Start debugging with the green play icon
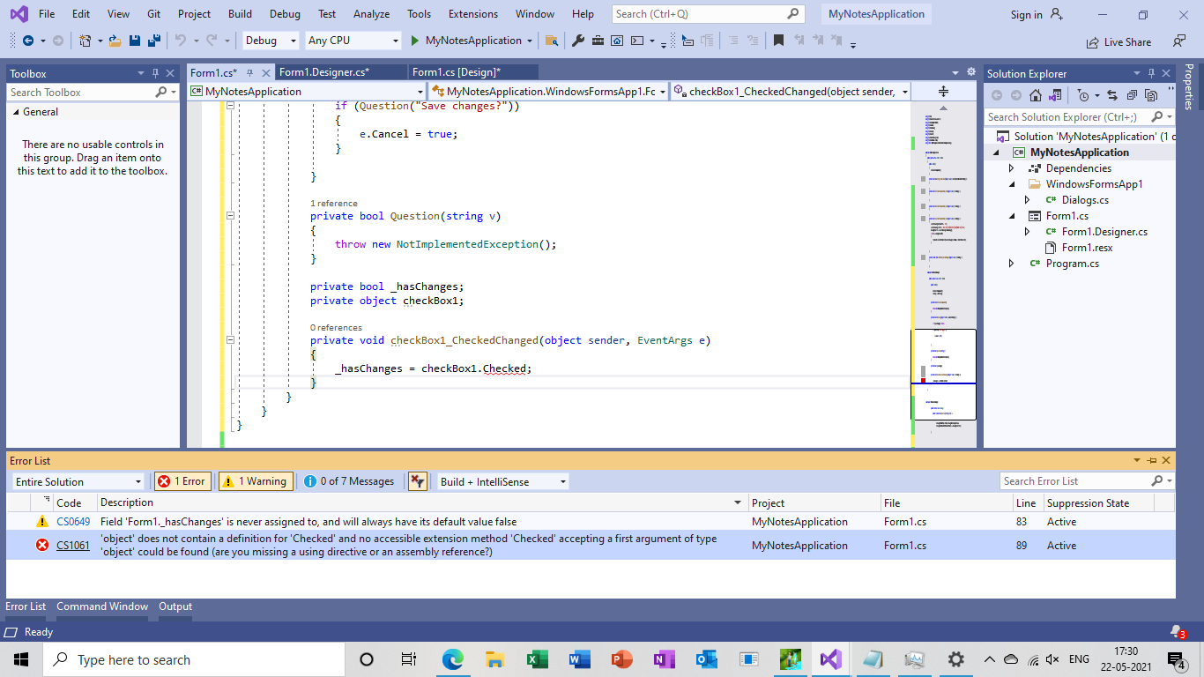The width and height of the screenshot is (1204, 677). [415, 41]
